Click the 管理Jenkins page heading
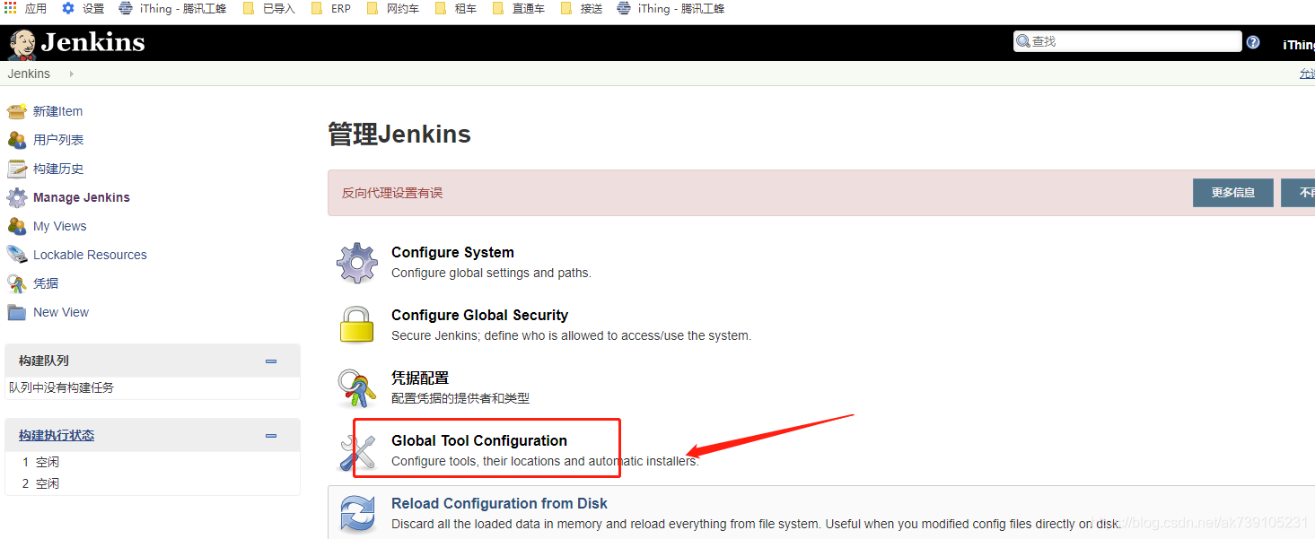1315x539 pixels. [x=399, y=135]
